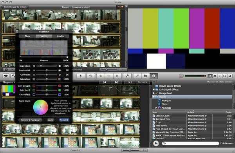This screenshot has height=153, width=235.
Task: Open the photos browser camera icon
Action: pyautogui.click(x=215, y=76)
